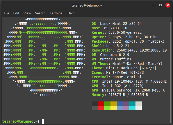Image resolution: width=173 pixels, height=125 pixels.
Task: Open the Terminal menu
Action: coord(57,13)
